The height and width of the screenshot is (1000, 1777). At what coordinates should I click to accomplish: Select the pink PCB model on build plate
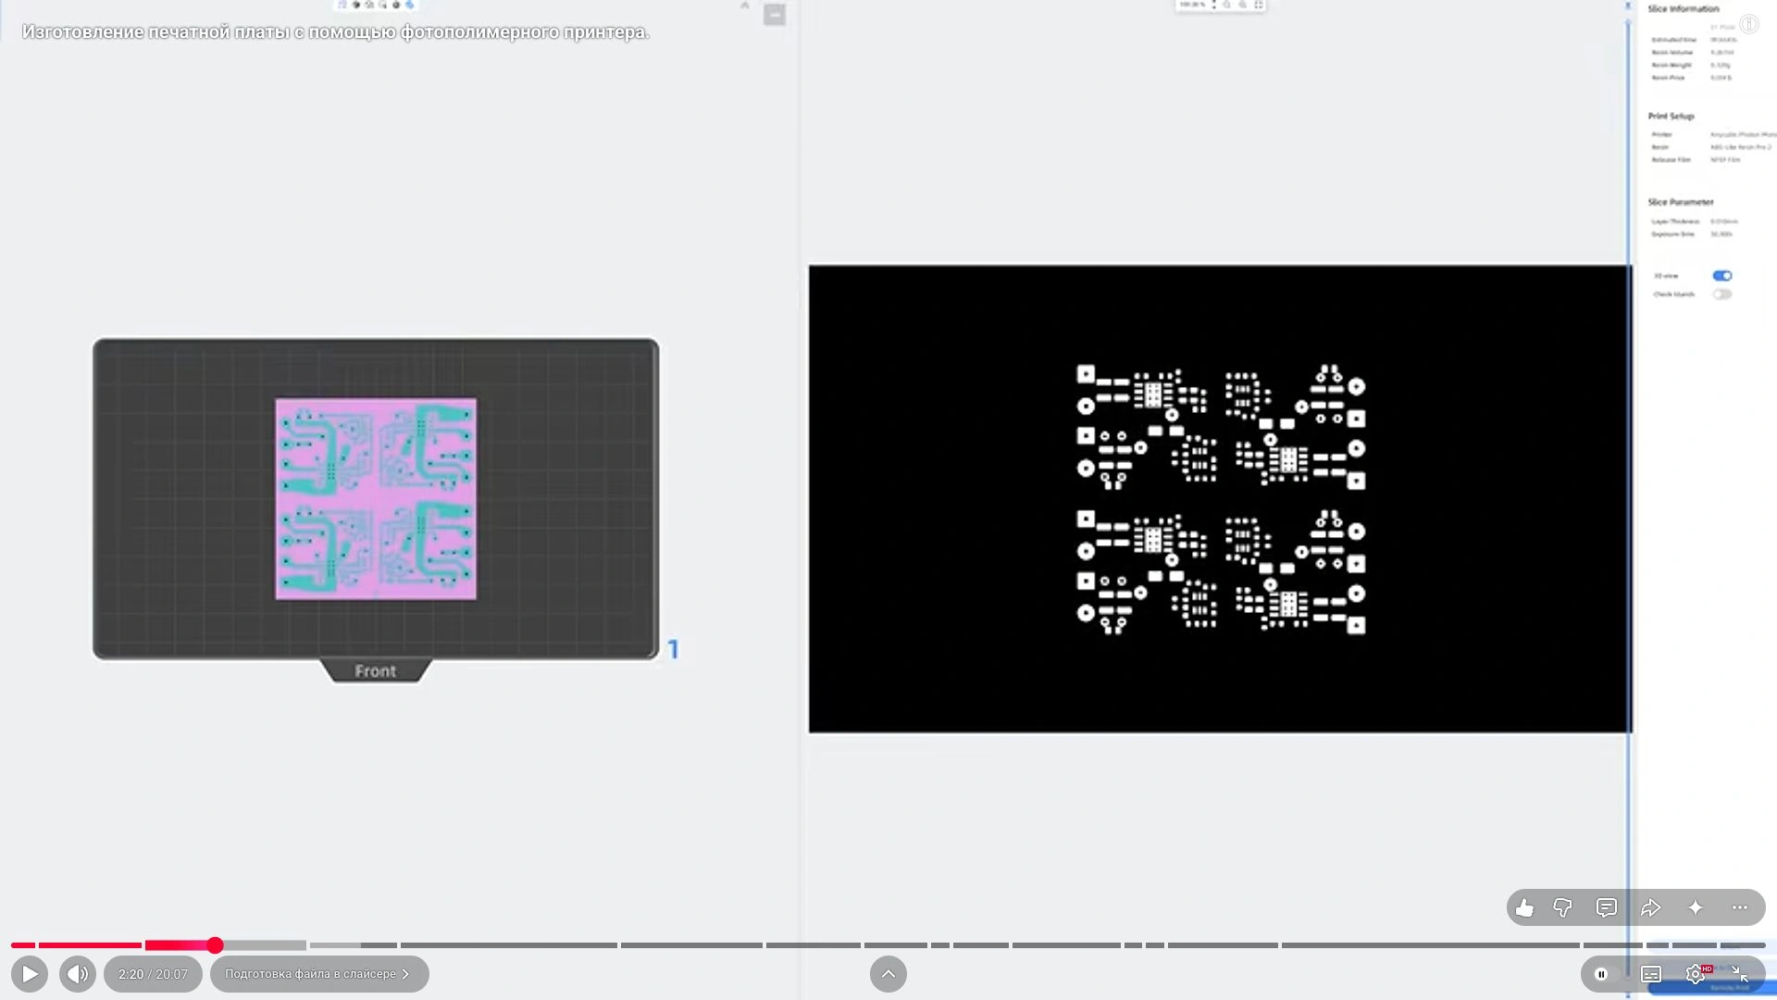[376, 499]
